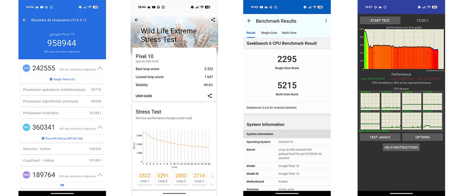Start the CPU throttling test
Viewport: 463px width, 196px height.
pos(380,20)
